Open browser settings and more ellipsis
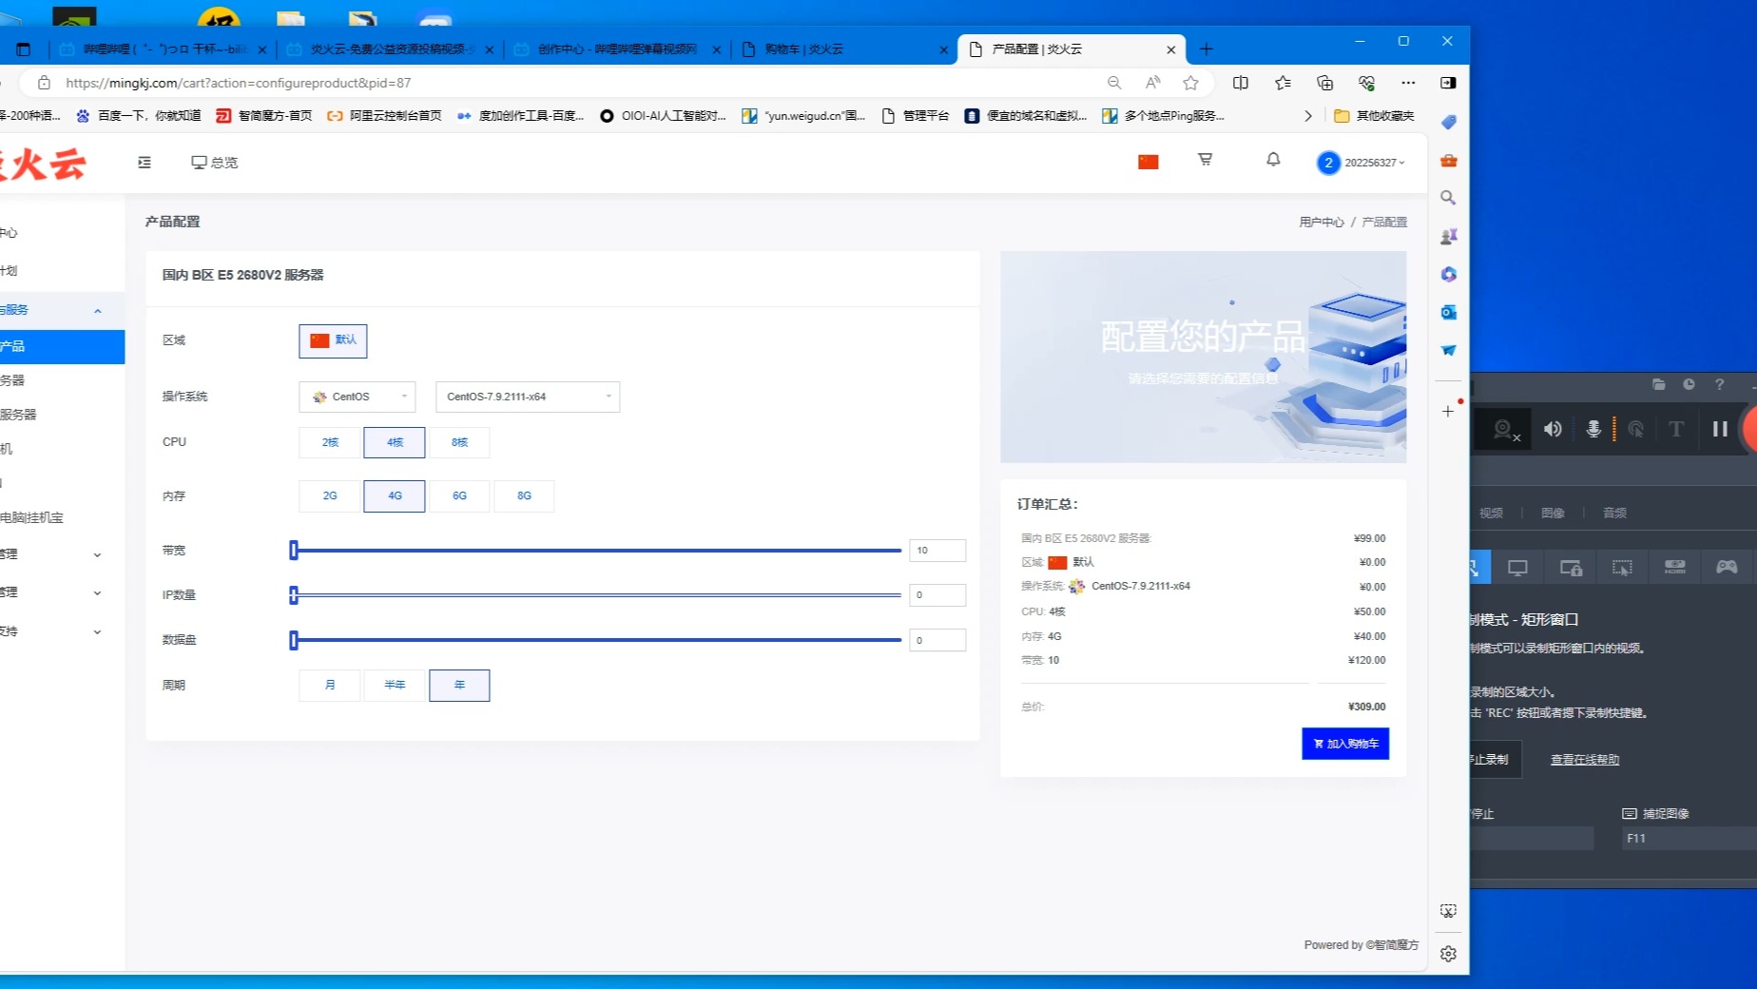Screen dimensions: 1757x989 click(1408, 83)
